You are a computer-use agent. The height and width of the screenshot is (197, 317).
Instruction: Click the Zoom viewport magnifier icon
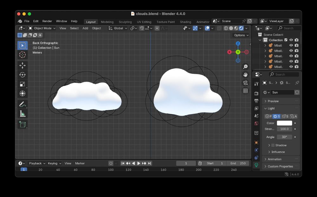[245, 67]
